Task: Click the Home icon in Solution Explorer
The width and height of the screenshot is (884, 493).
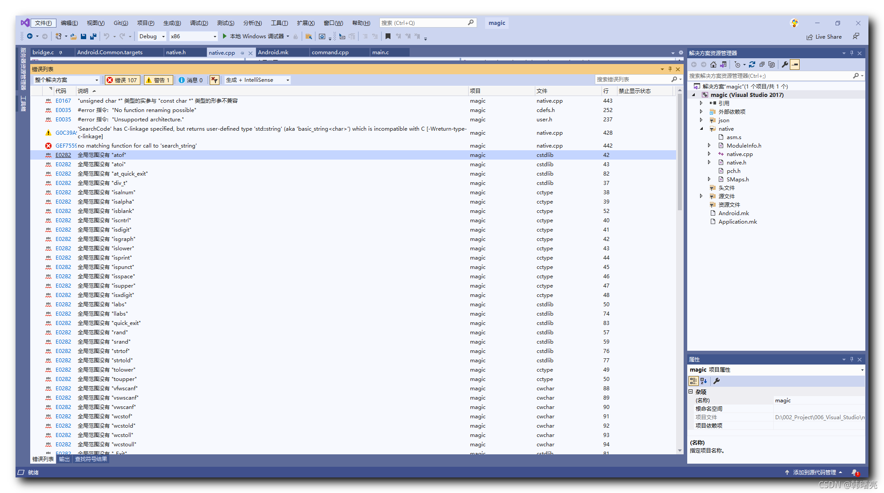Action: (713, 64)
